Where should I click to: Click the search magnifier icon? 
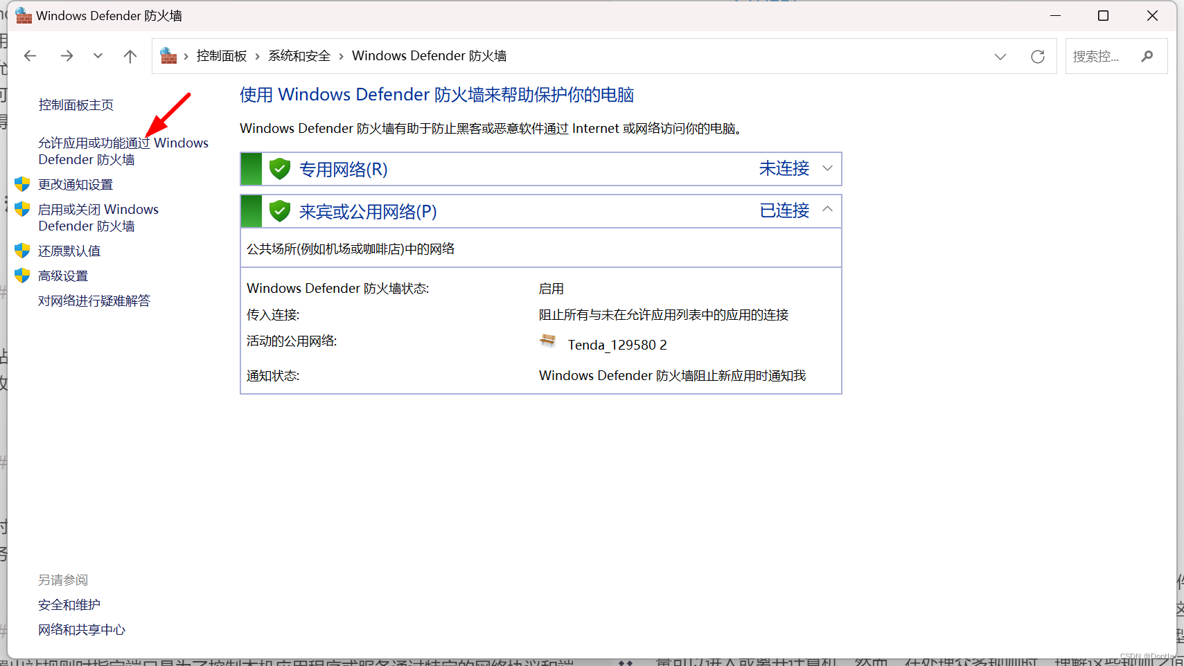tap(1147, 56)
